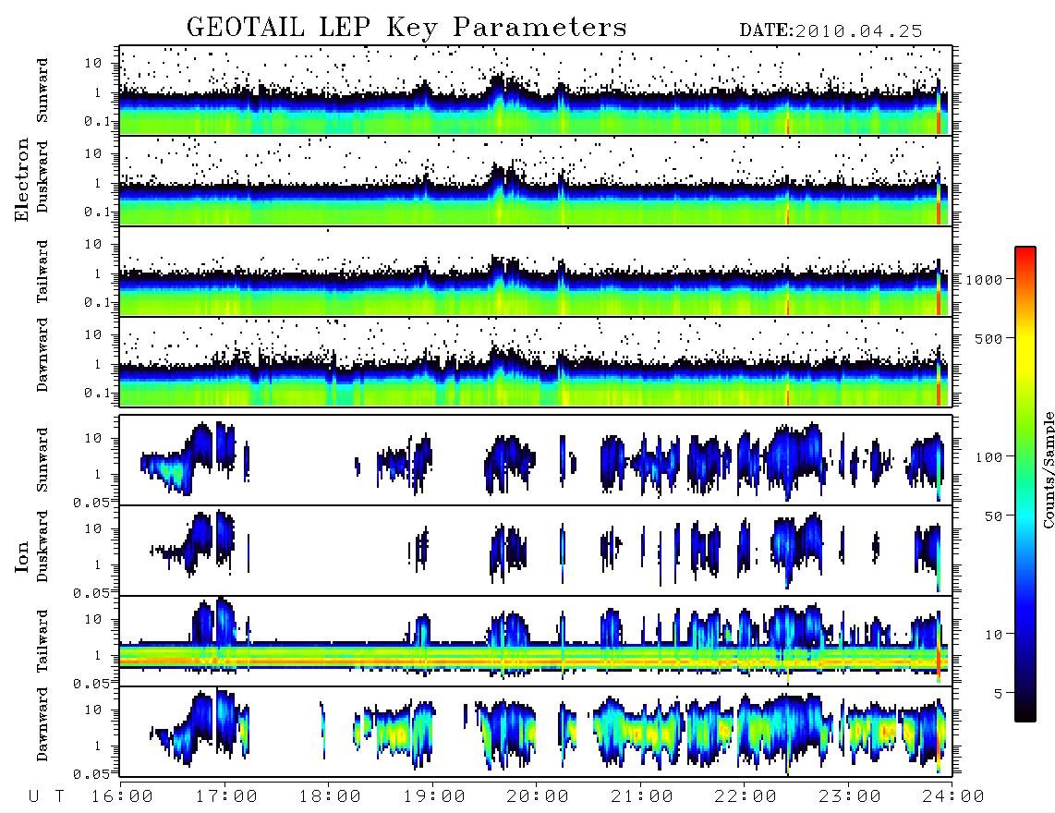Image resolution: width=1055 pixels, height=813 pixels.
Task: Select the "18:00" time tick label
Action: [331, 797]
